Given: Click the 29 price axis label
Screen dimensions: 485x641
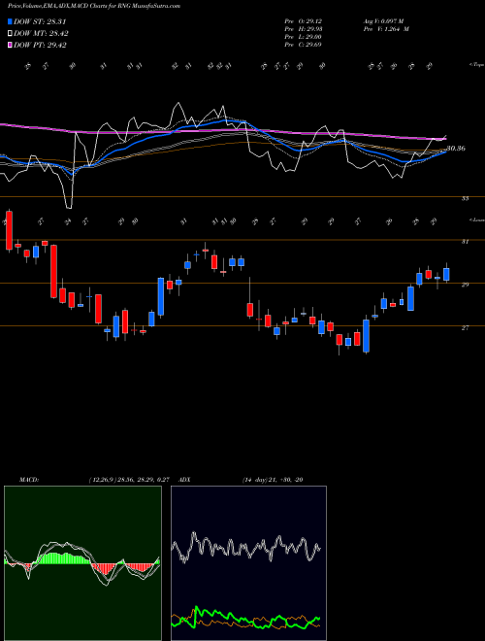Looking at the screenshot, I should pos(465,285).
